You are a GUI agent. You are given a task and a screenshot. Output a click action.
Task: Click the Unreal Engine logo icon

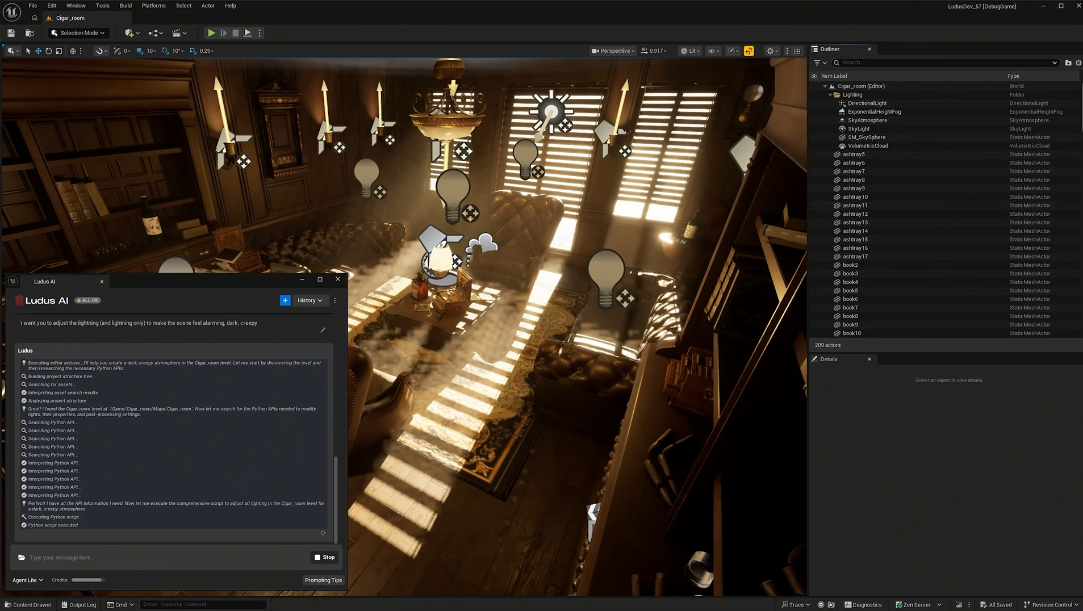click(x=12, y=11)
